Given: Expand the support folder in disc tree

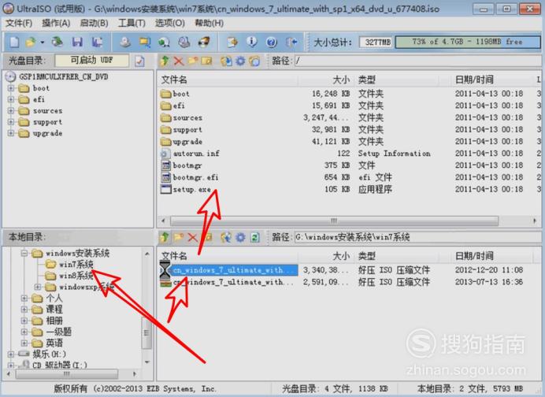Looking at the screenshot, I should [x=11, y=122].
